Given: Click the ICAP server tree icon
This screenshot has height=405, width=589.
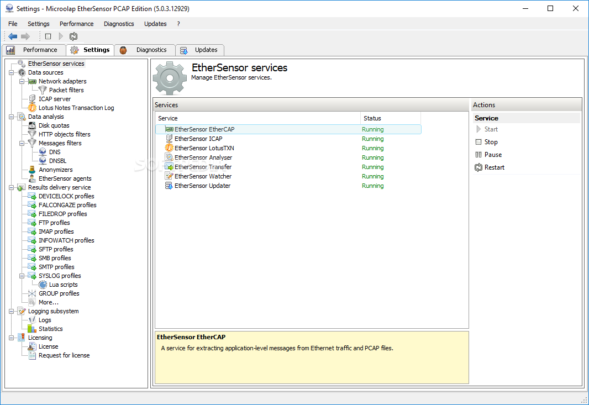Looking at the screenshot, I should point(32,99).
